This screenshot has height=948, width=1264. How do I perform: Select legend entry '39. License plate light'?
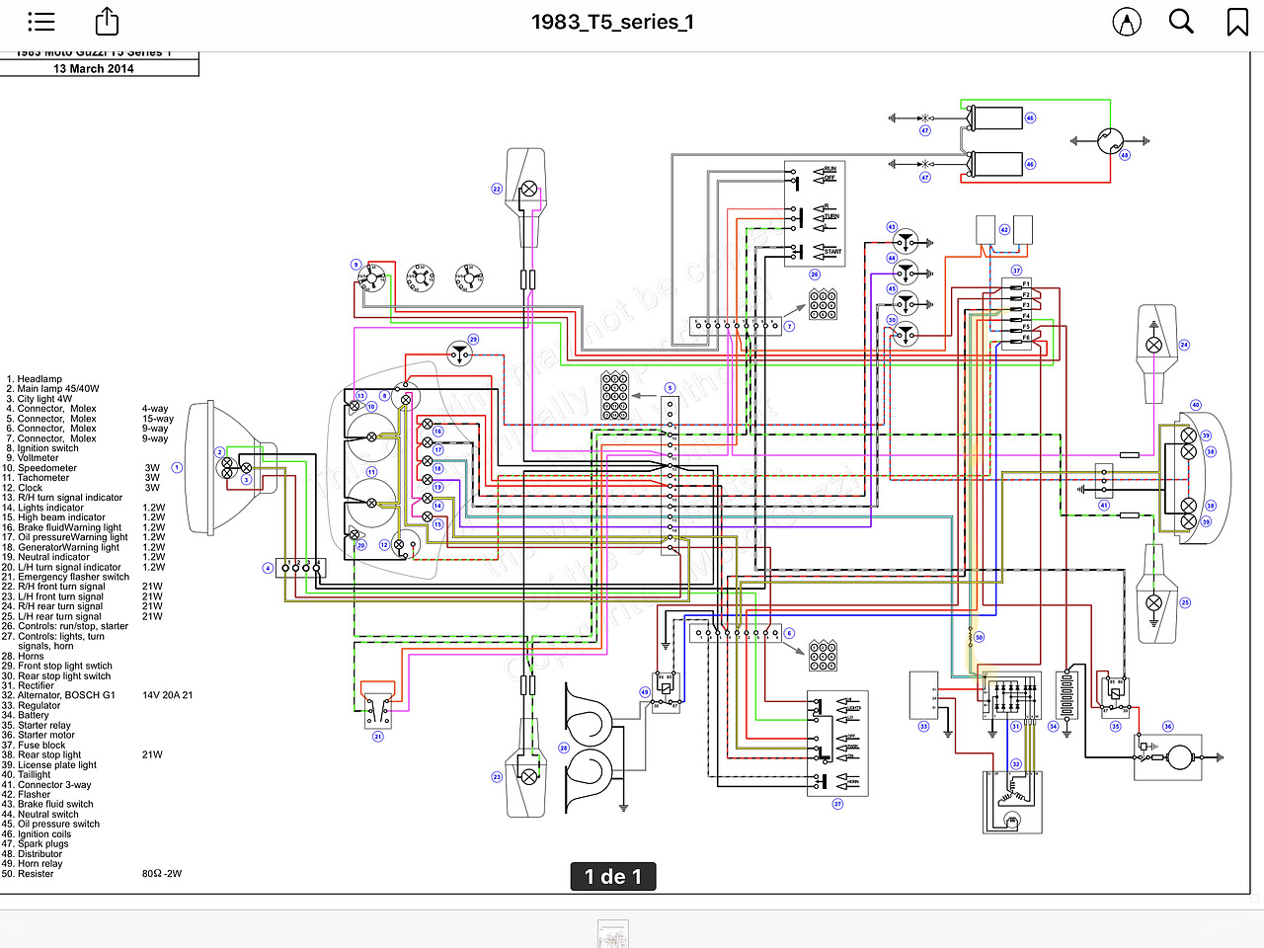[49, 764]
